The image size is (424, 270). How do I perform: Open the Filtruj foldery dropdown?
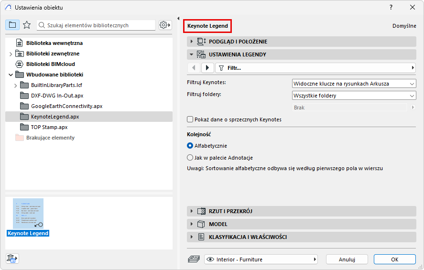[x=354, y=96]
